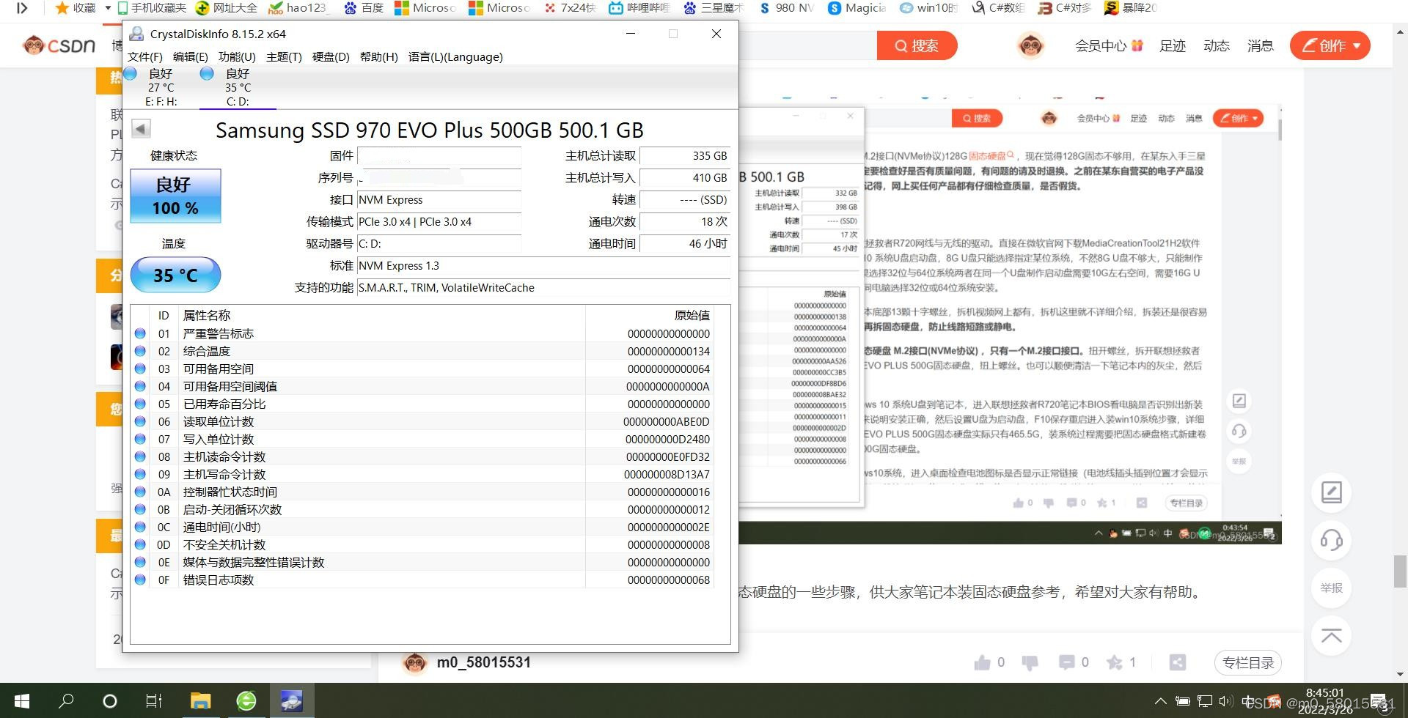Expand the browser sidebar arrow at top-left

coord(22,8)
